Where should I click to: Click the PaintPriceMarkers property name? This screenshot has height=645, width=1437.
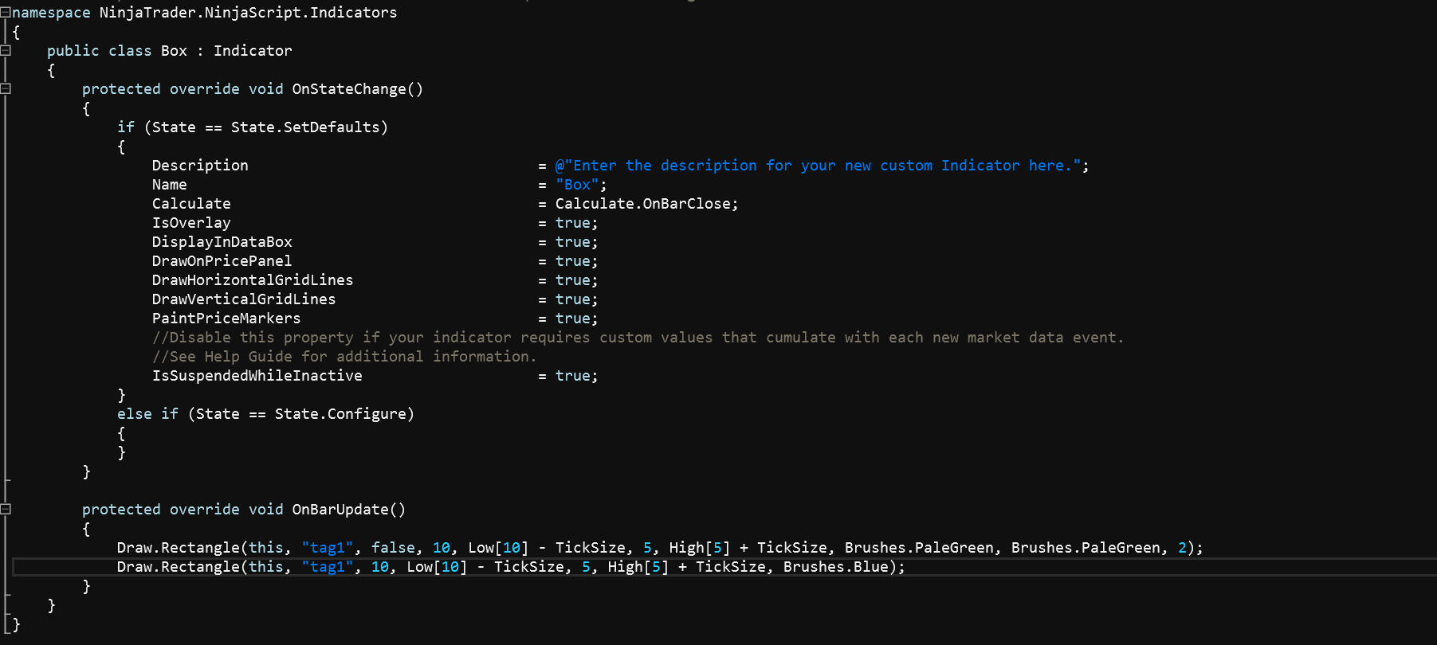[226, 319]
